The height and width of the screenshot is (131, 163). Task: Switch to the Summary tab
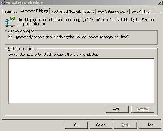(11, 12)
